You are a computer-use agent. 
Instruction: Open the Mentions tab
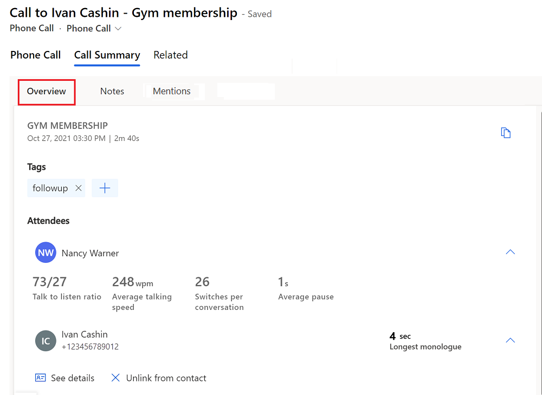click(171, 90)
